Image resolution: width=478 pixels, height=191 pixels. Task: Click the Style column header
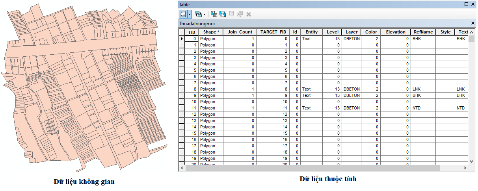[x=445, y=32]
